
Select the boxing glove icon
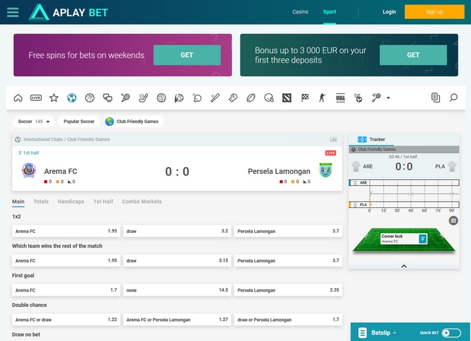pyautogui.click(x=233, y=98)
